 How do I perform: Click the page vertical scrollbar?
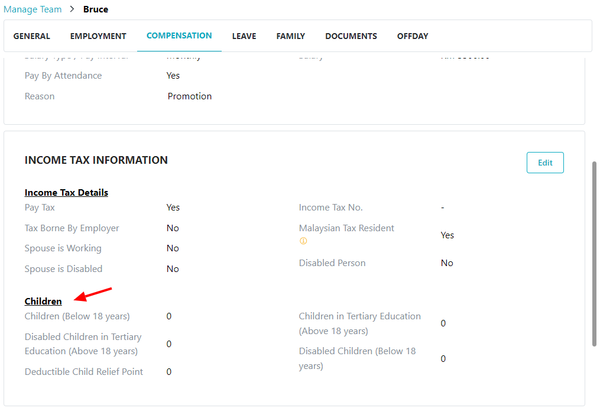tap(594, 254)
